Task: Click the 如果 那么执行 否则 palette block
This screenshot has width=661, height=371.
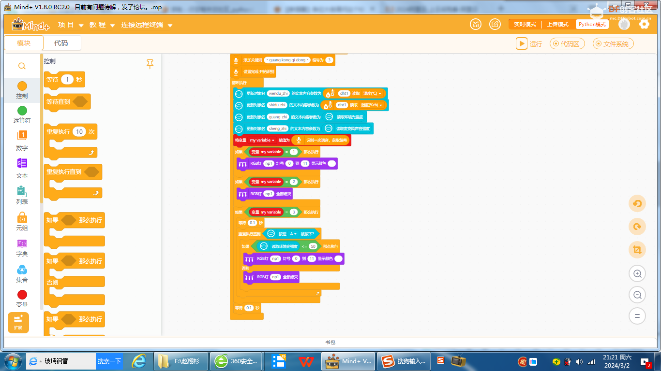Action: click(x=75, y=279)
